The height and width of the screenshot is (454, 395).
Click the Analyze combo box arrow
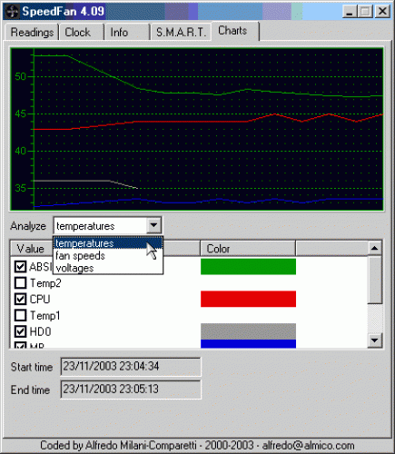[153, 225]
